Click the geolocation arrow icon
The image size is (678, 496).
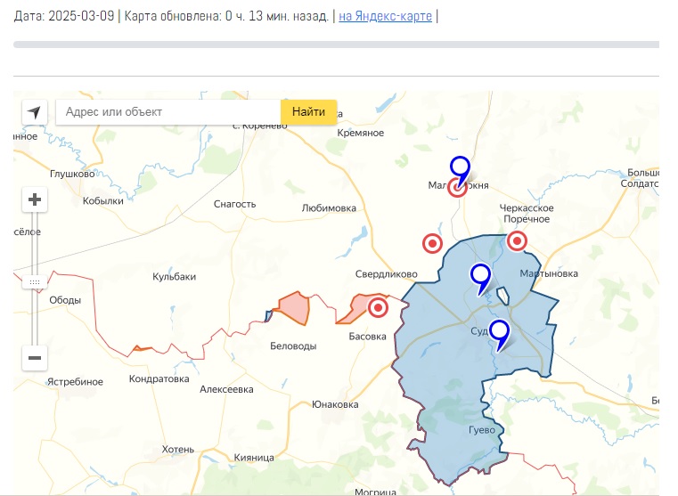point(35,112)
